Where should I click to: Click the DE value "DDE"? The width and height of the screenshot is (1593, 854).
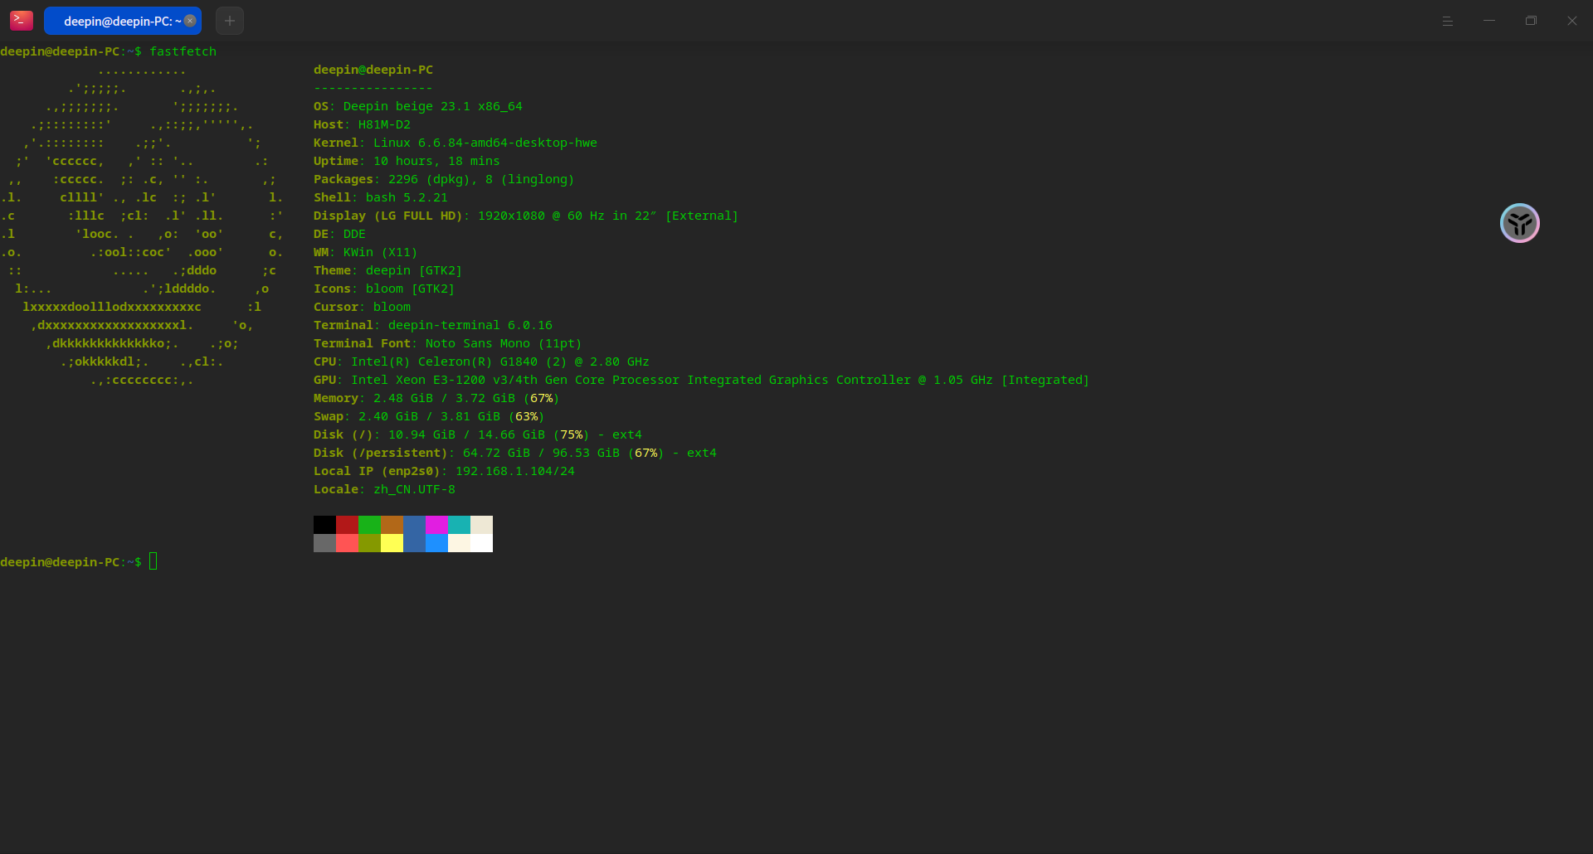coord(354,234)
